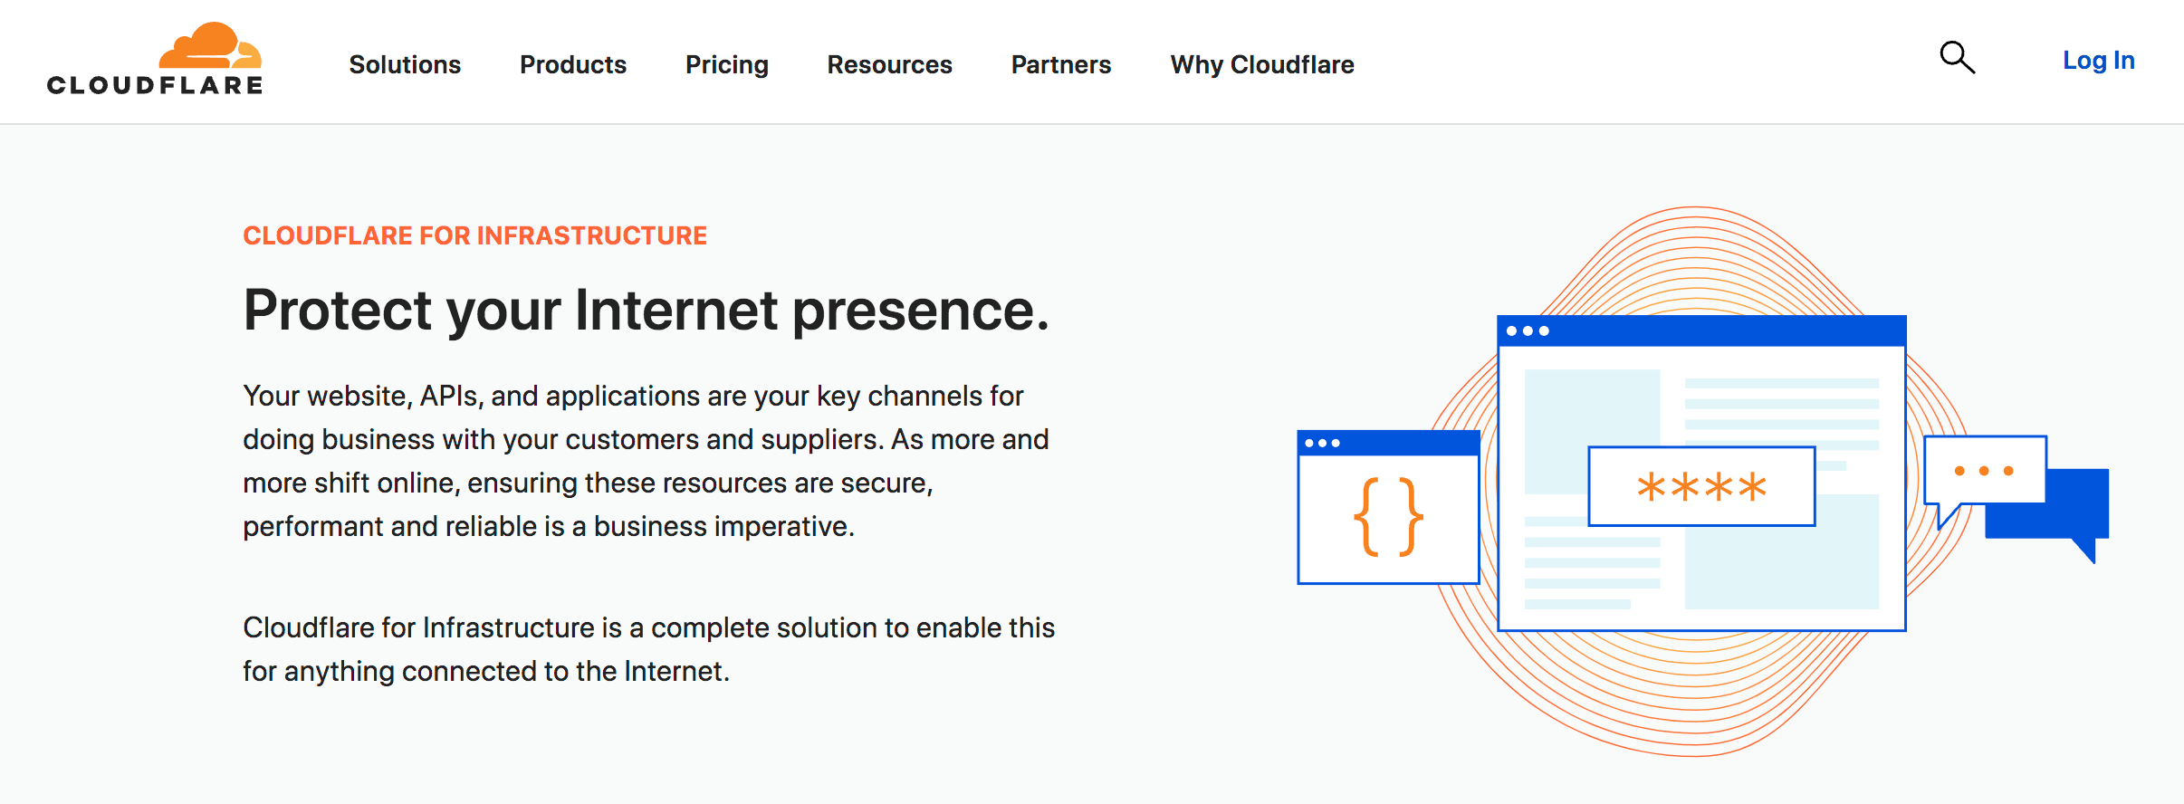Screen dimensions: 2184x804
Task: Click the orange Cloudflare cloud logo
Action: pyautogui.click(x=210, y=45)
